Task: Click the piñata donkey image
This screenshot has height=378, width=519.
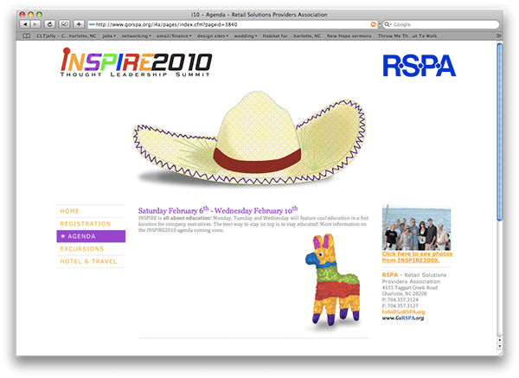Action: [332, 280]
